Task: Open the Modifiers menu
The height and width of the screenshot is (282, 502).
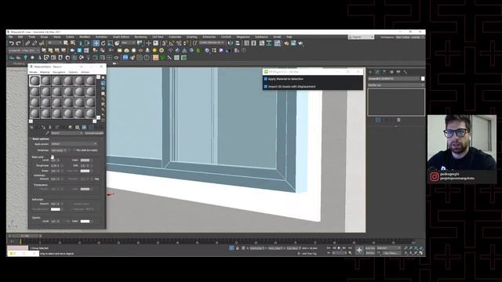Action: click(85, 37)
